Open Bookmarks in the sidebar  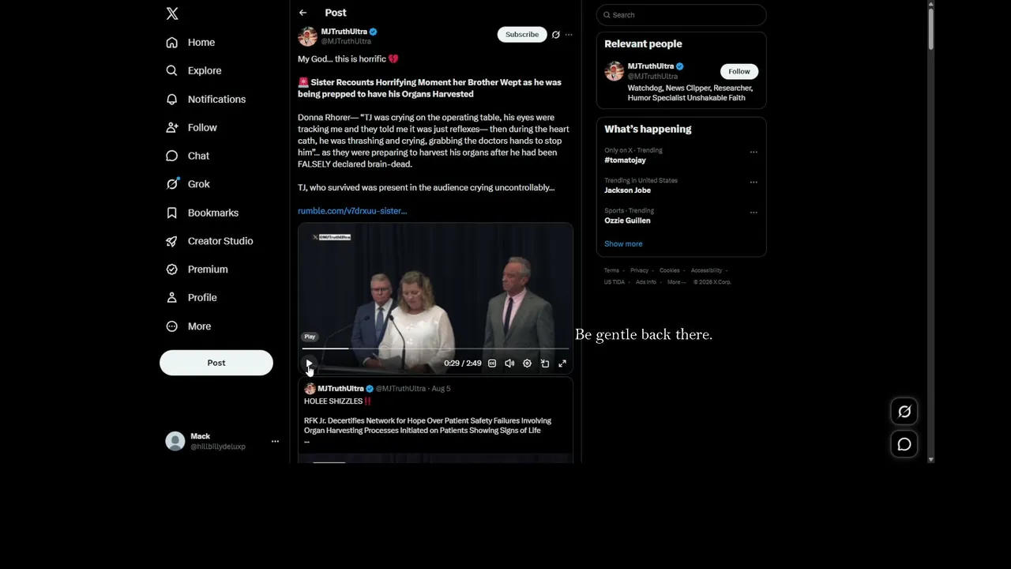click(x=202, y=213)
